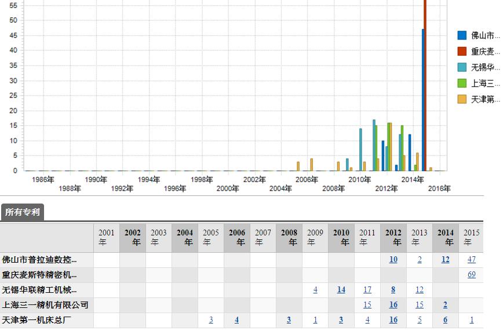Image resolution: width=503 pixels, height=334 pixels.
Task: Click the 2002年 column header
Action: pyautogui.click(x=133, y=237)
